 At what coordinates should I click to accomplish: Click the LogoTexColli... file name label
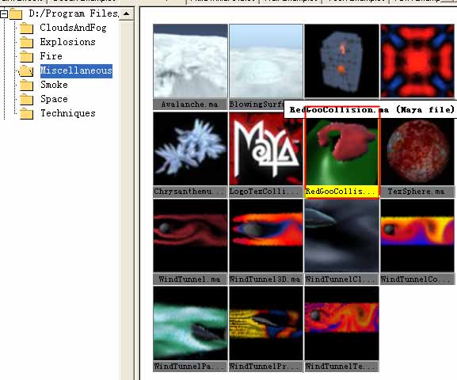coord(266,192)
